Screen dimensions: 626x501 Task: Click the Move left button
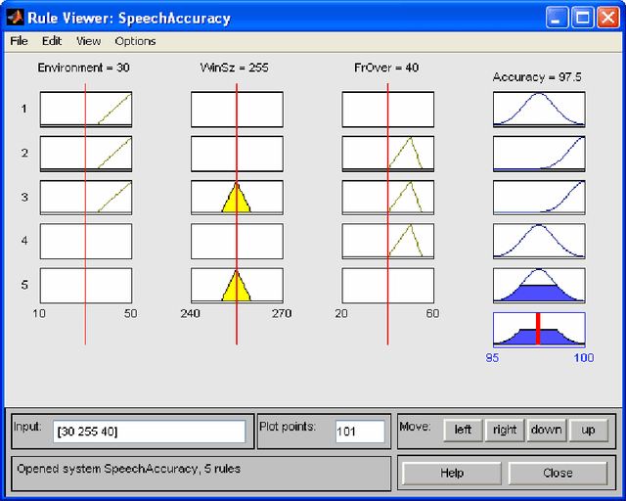pyautogui.click(x=463, y=430)
